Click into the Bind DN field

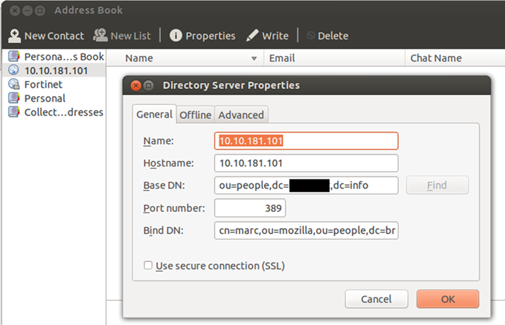(x=306, y=231)
